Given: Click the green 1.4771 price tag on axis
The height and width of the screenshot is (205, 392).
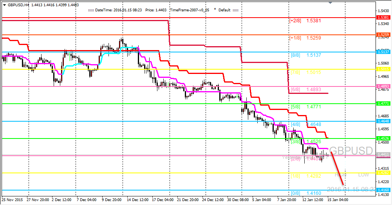Looking at the screenshot, I should 383,104.
